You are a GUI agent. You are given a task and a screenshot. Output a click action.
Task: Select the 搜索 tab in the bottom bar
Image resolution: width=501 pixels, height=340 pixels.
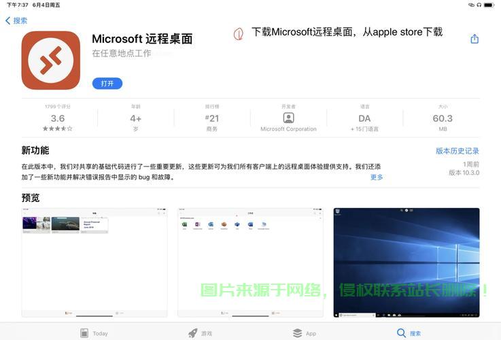point(409,333)
